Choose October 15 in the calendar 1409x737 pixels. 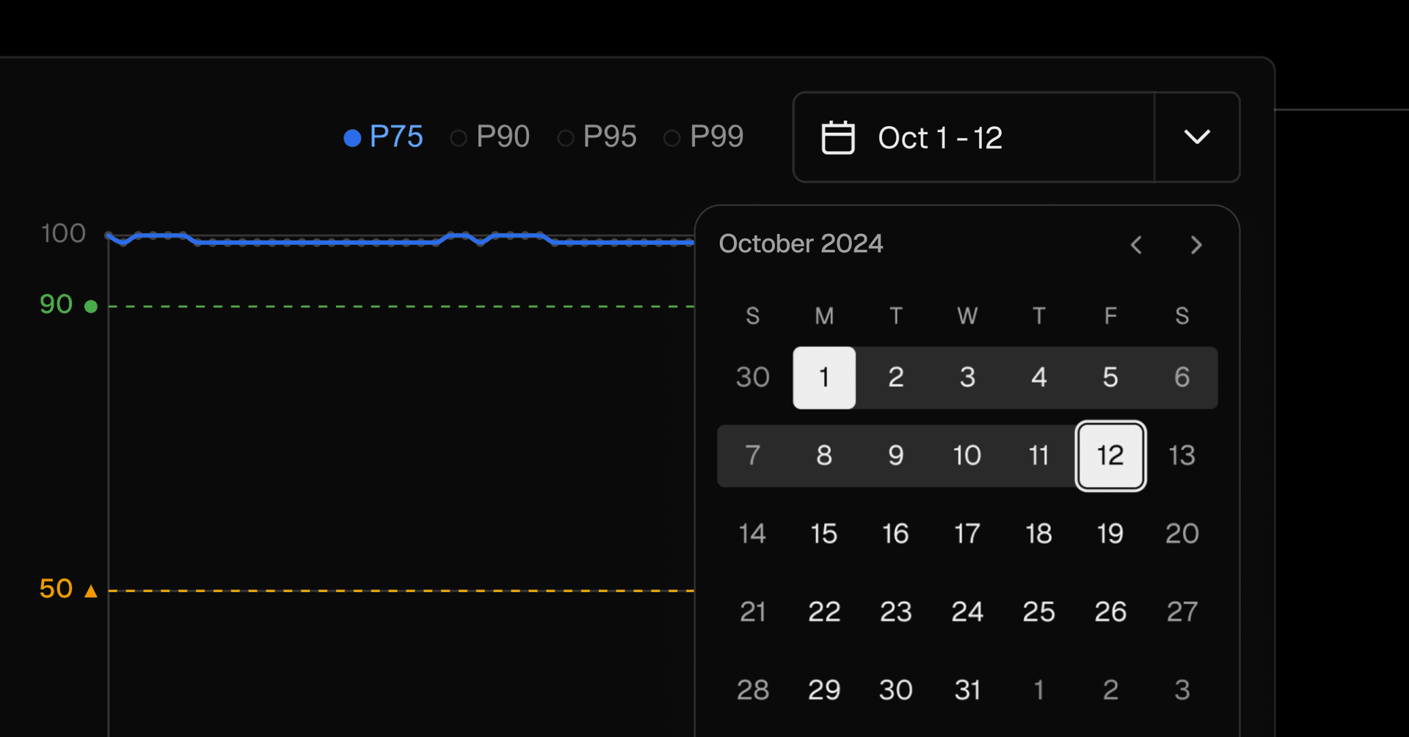(824, 534)
